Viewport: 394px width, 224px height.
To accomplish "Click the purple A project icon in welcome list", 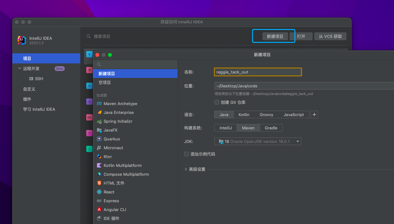I will (x=89, y=102).
